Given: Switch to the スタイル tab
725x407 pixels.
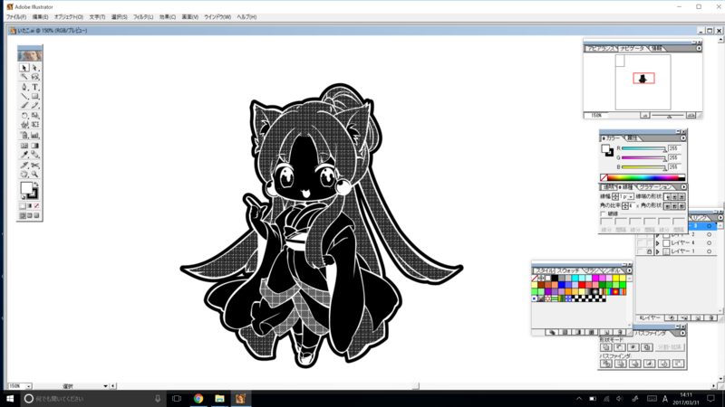Looking at the screenshot, I should click(x=545, y=270).
